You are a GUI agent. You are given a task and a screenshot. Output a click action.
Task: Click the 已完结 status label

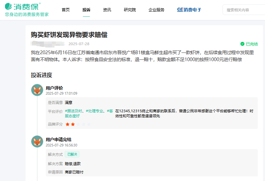[252, 44]
